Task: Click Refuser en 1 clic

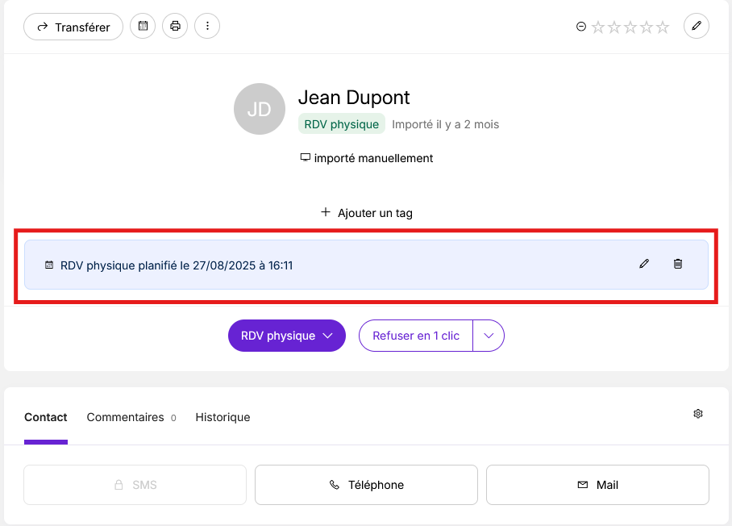Action: (416, 336)
